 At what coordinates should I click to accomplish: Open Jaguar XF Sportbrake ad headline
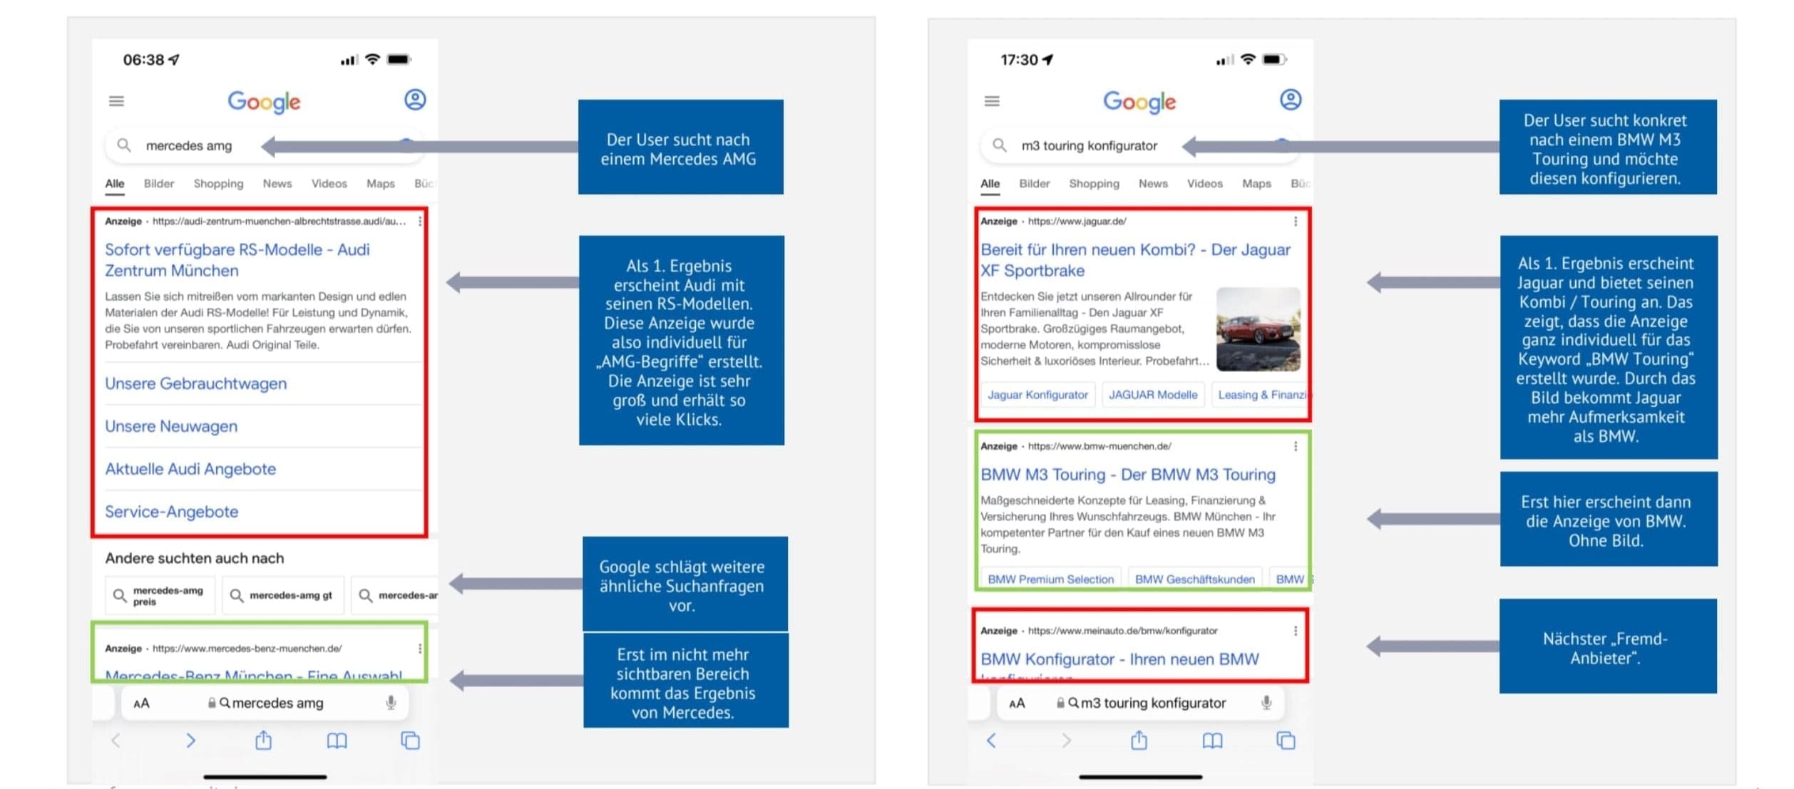pos(1136,260)
